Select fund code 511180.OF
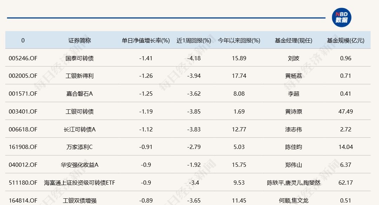 23,183
